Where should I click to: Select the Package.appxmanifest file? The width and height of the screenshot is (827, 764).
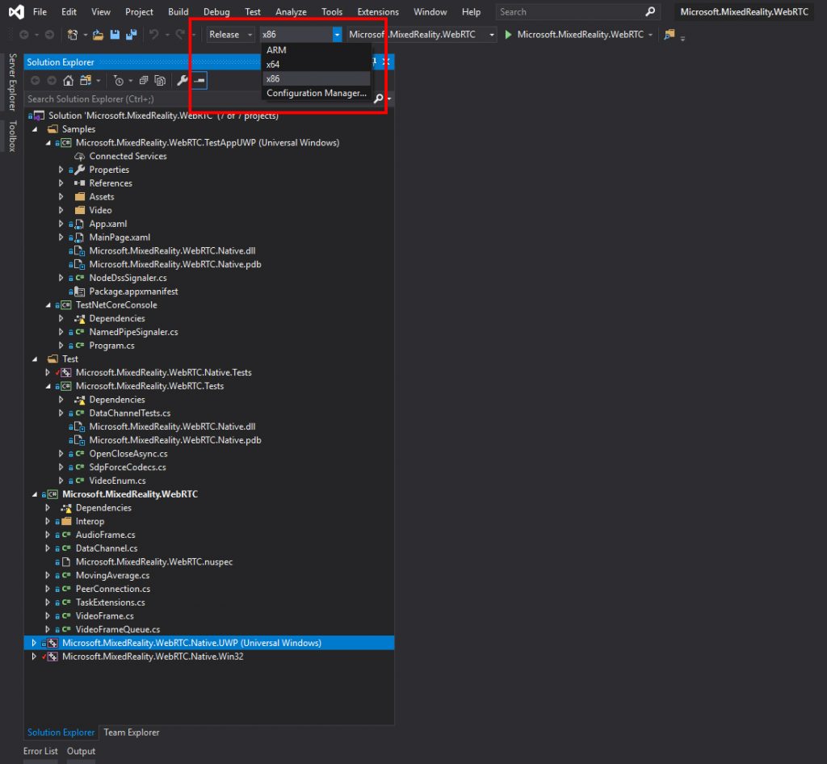click(x=133, y=292)
